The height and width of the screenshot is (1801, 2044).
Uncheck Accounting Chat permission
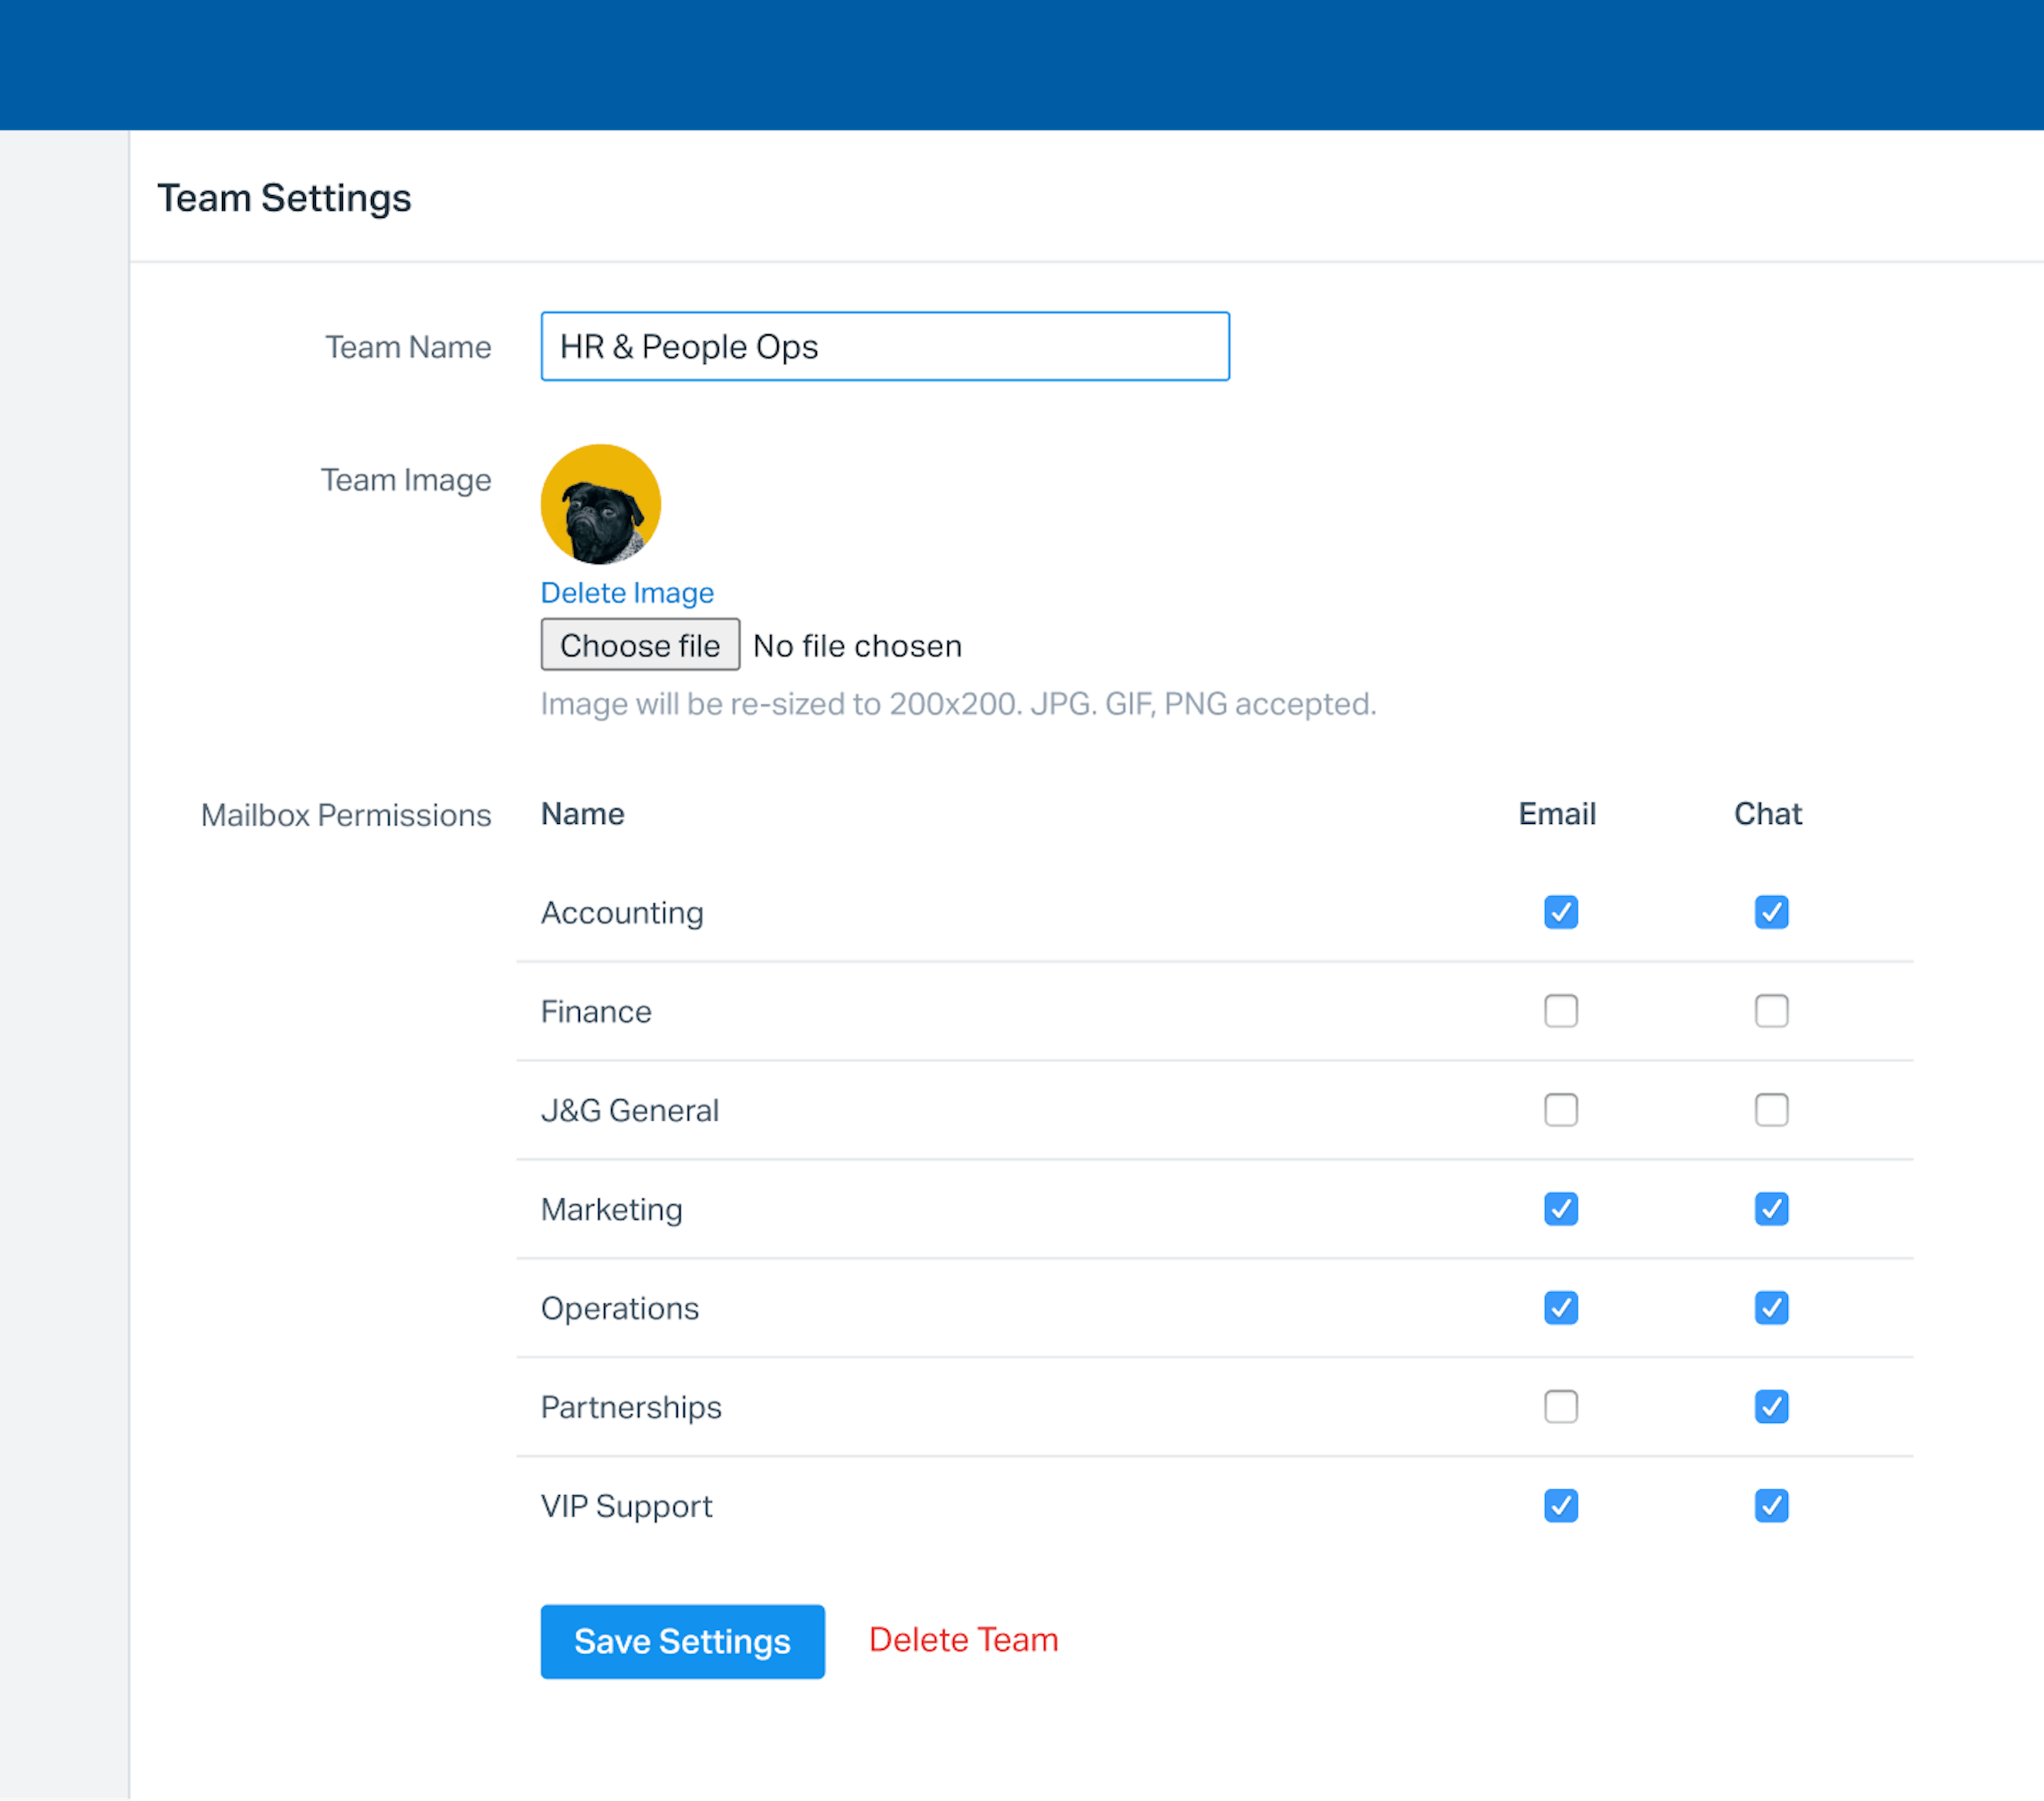pos(1771,912)
